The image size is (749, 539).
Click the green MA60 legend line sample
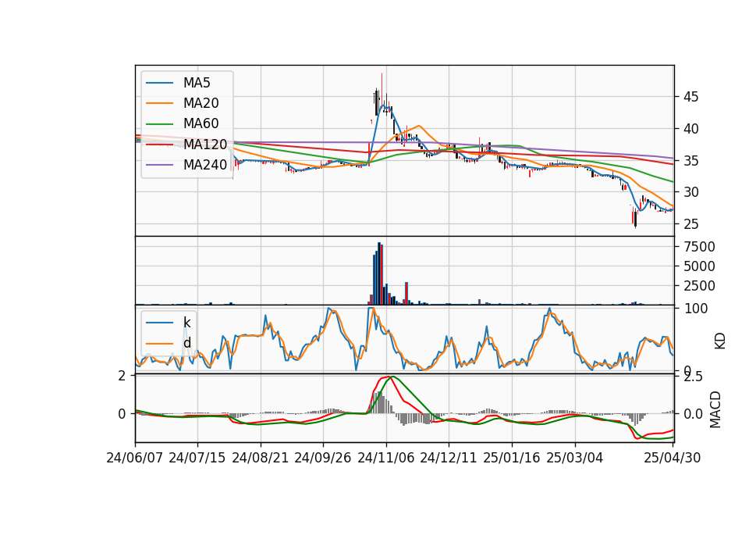(160, 124)
